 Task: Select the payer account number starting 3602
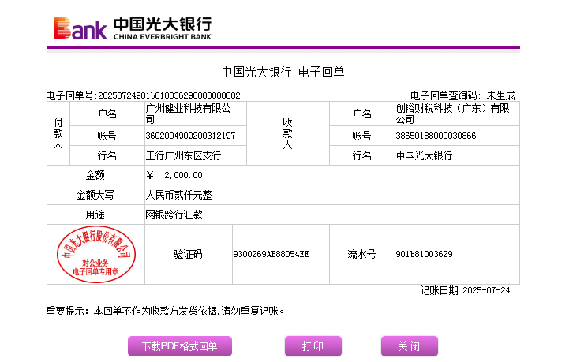(x=190, y=136)
